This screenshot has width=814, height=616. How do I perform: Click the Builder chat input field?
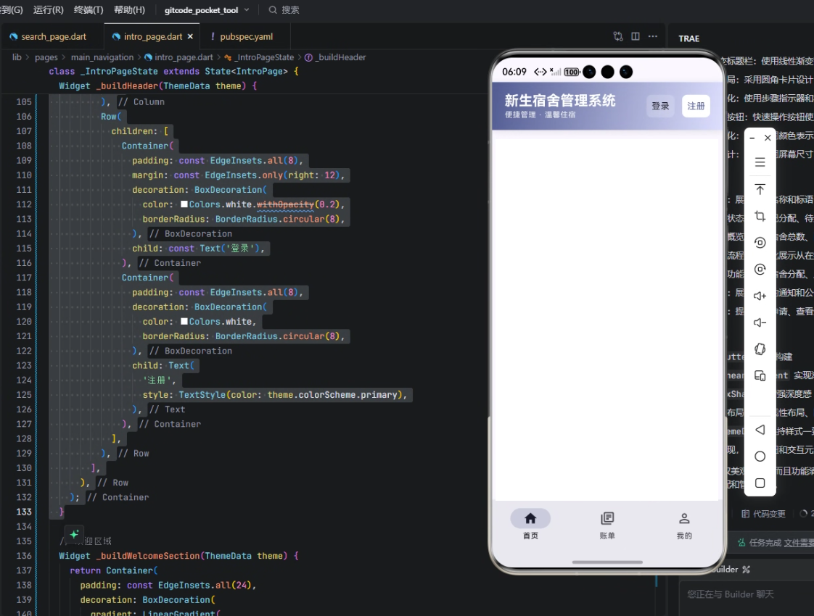[747, 594]
